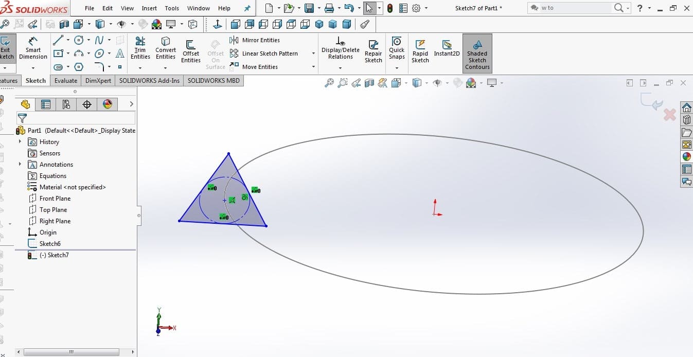
Task: Open the Quick Snaps dropdown arrow
Action: point(397,68)
